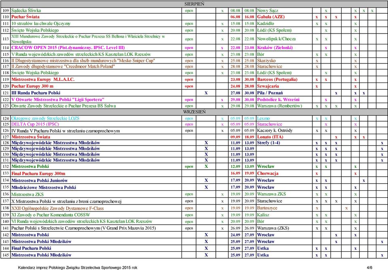Click event name Sądecka Śliwka
Screen dimensions: 388x270
tap(26, 11)
